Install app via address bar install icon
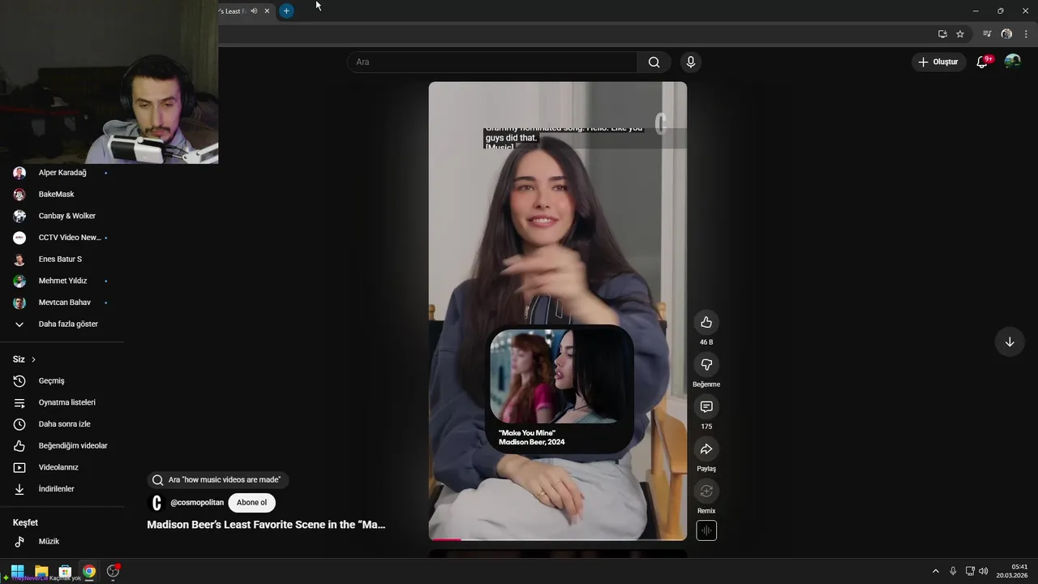 point(942,34)
